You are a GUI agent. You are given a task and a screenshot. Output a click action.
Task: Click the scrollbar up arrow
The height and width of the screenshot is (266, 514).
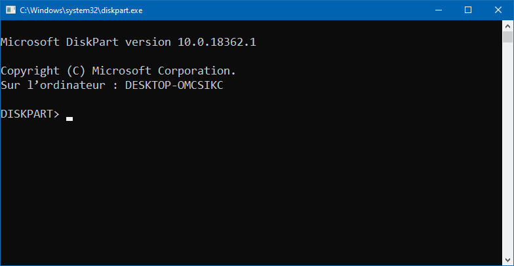pos(507,26)
